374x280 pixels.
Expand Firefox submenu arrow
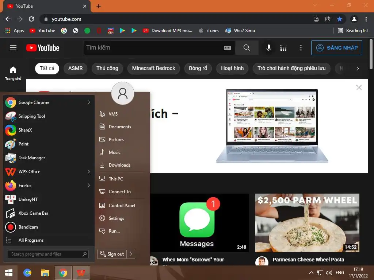(x=89, y=186)
